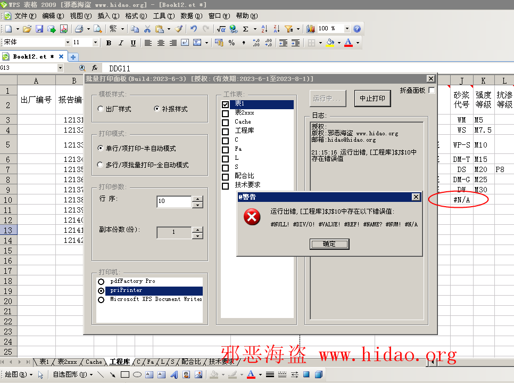
Task: Choose 单行/项打印-半自动模式 option
Action: [x=101, y=148]
